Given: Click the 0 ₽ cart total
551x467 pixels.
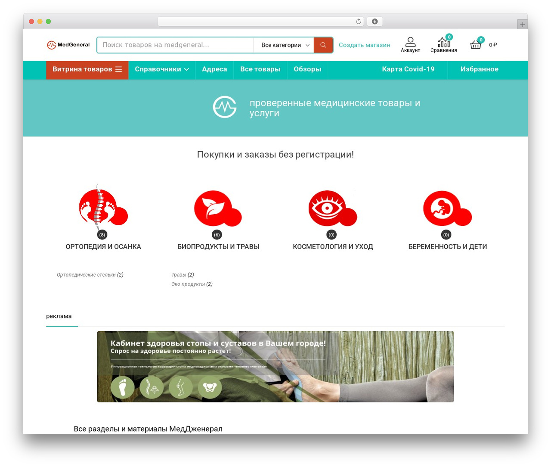Looking at the screenshot, I should tap(493, 45).
